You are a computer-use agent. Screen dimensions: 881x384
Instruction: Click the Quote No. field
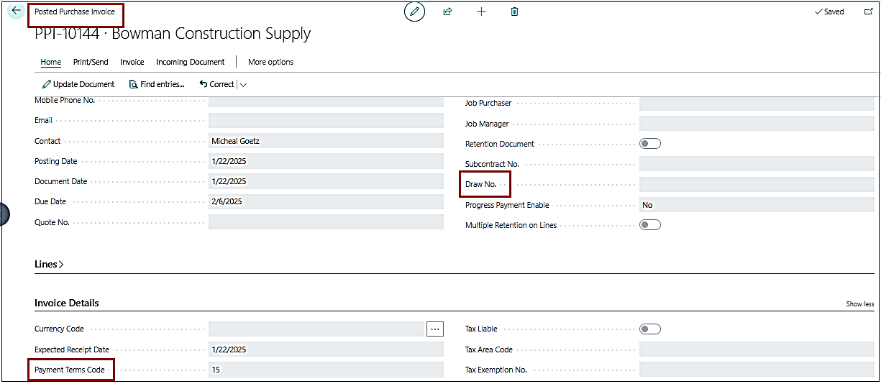[x=326, y=222]
